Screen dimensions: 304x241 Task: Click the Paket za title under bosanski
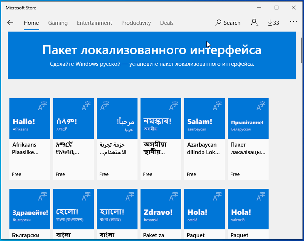click(x=154, y=235)
